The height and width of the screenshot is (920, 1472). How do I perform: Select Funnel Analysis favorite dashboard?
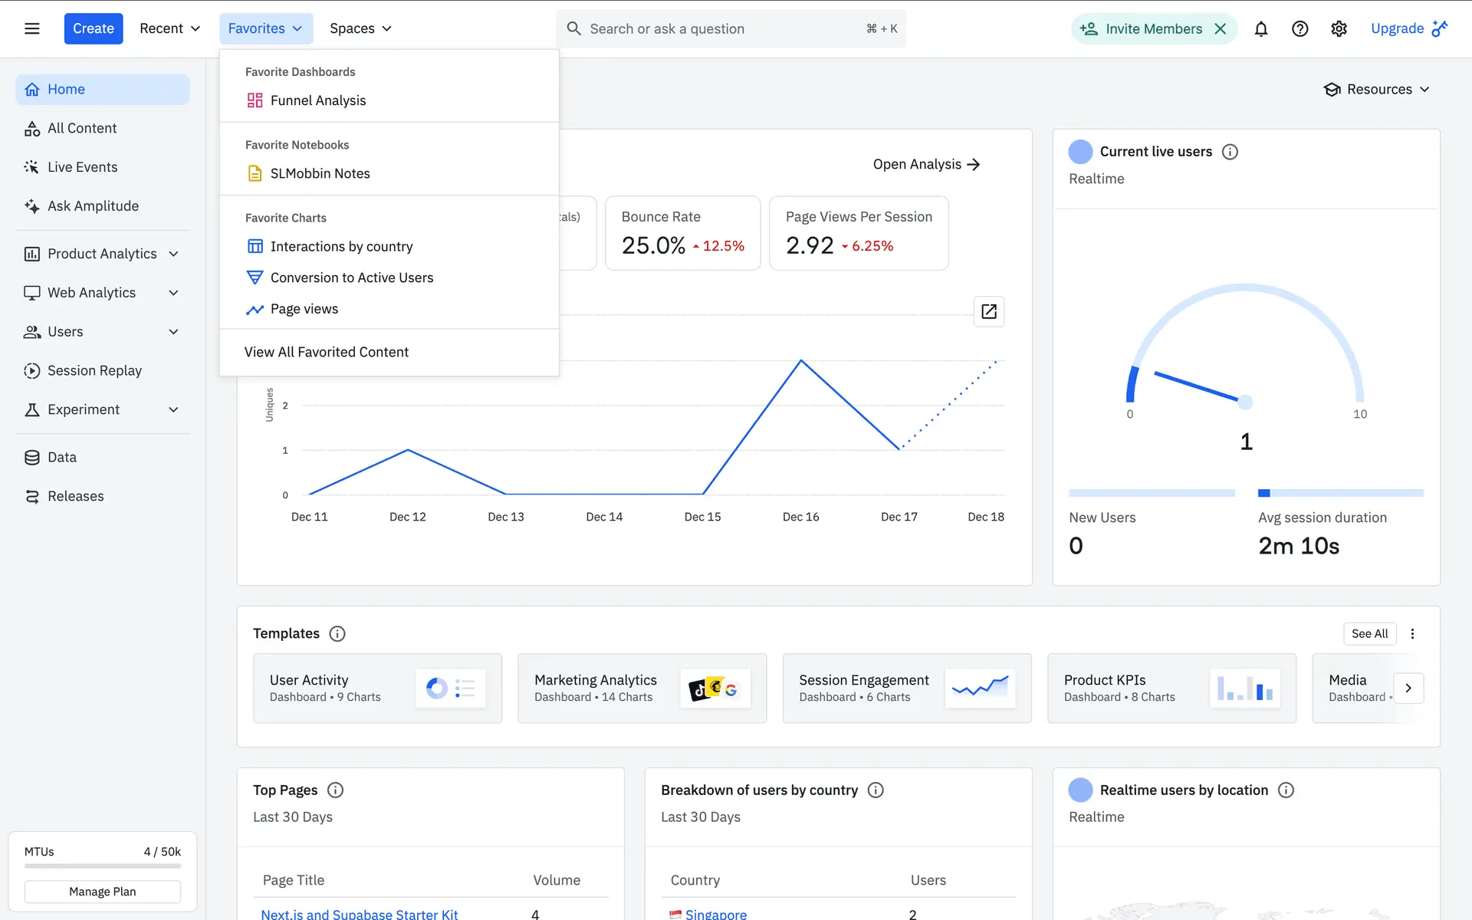(x=317, y=100)
